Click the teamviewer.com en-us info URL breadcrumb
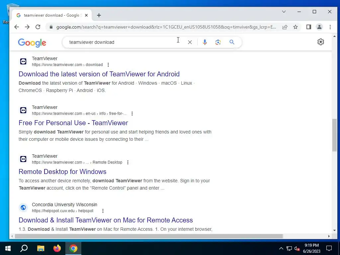 click(x=79, y=114)
